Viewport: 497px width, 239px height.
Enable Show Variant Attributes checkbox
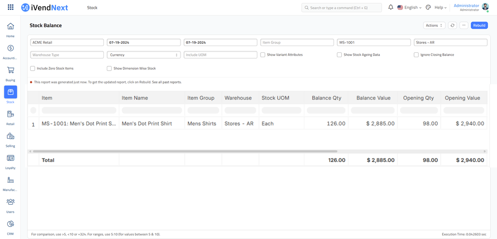(263, 55)
